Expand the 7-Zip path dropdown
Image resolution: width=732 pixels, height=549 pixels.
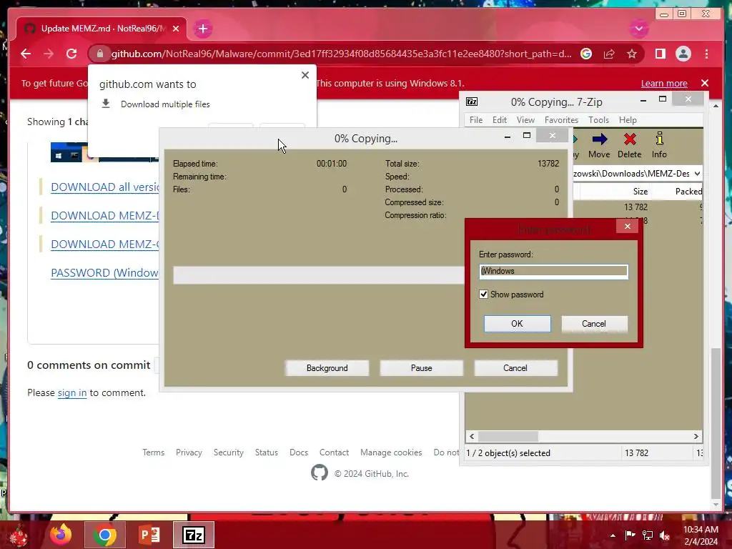(x=697, y=174)
